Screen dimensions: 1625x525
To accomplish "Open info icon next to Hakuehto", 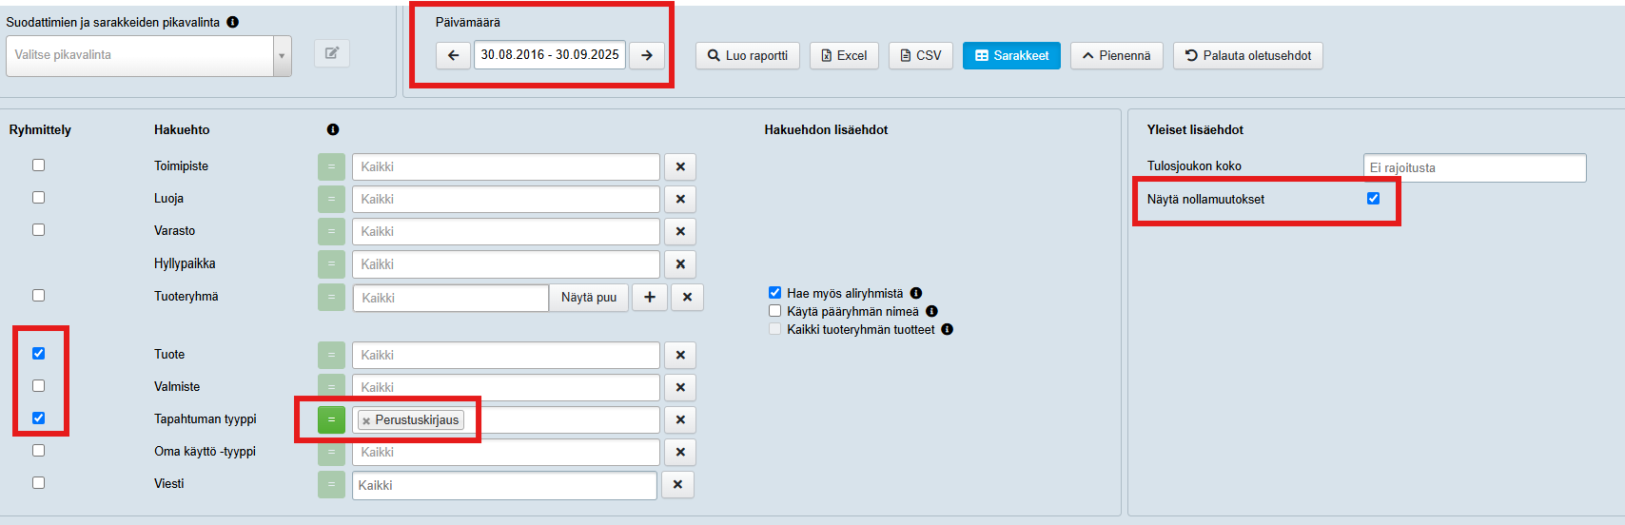I will click(333, 129).
